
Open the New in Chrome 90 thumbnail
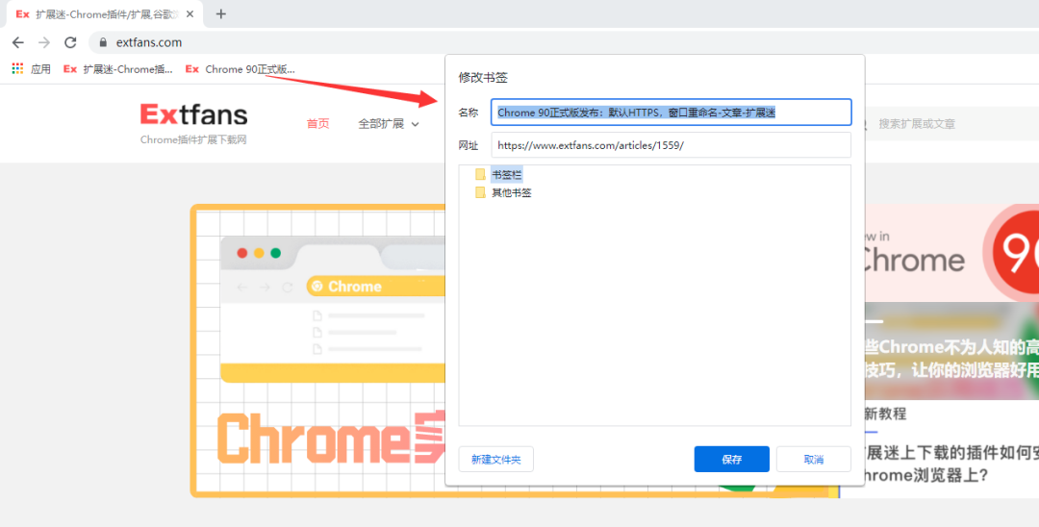point(951,252)
